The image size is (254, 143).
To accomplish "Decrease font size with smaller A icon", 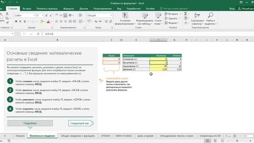I will pos(51,15).
